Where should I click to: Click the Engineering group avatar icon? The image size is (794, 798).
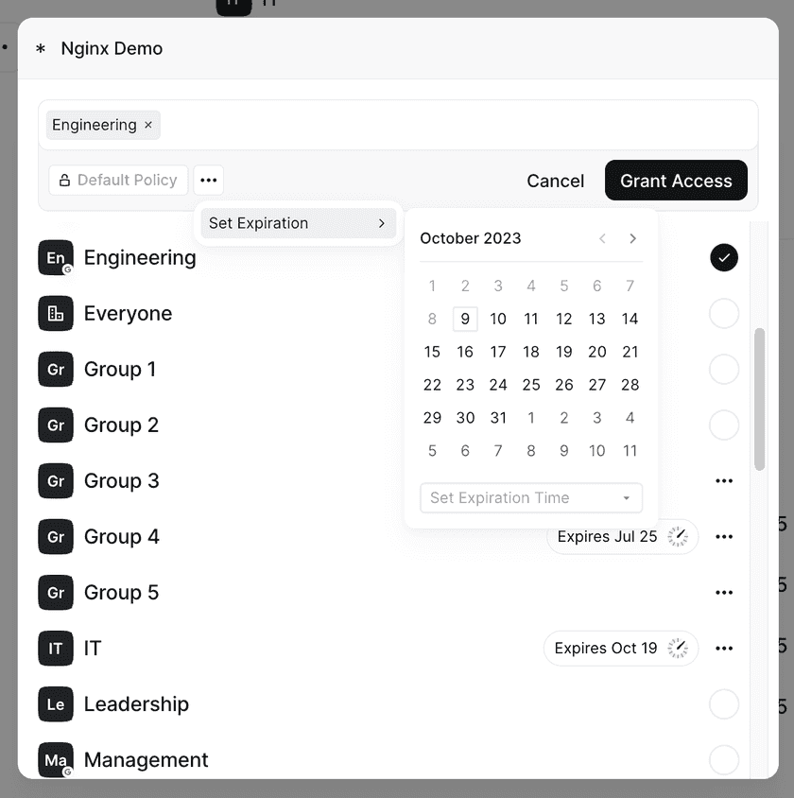(56, 257)
